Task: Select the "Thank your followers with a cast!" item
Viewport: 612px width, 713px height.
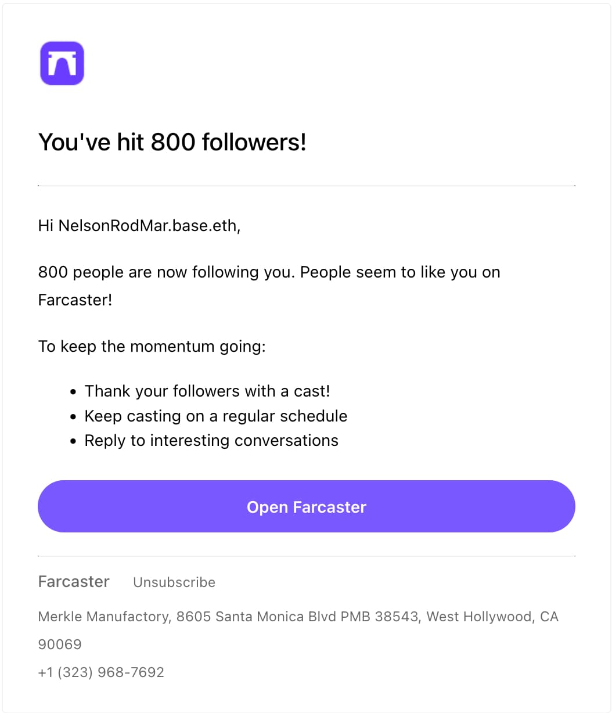Action: point(207,391)
